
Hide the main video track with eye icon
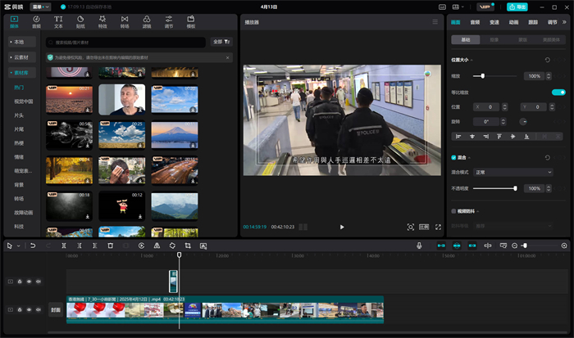tap(29, 309)
